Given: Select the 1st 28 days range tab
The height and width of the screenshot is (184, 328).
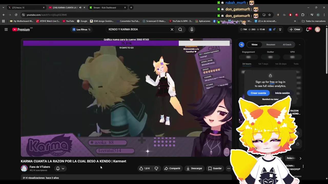Looking at the screenshot, I should coord(281,64).
